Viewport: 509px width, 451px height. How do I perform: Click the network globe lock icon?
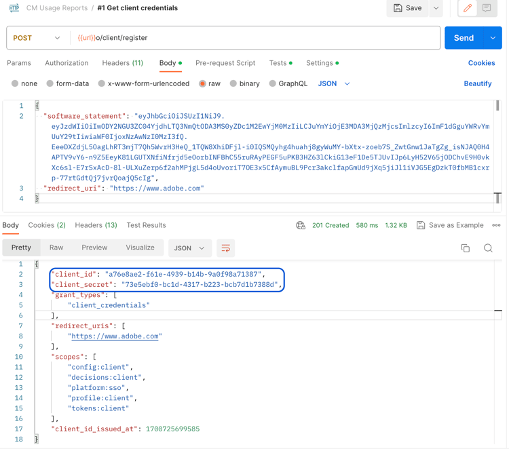click(301, 225)
